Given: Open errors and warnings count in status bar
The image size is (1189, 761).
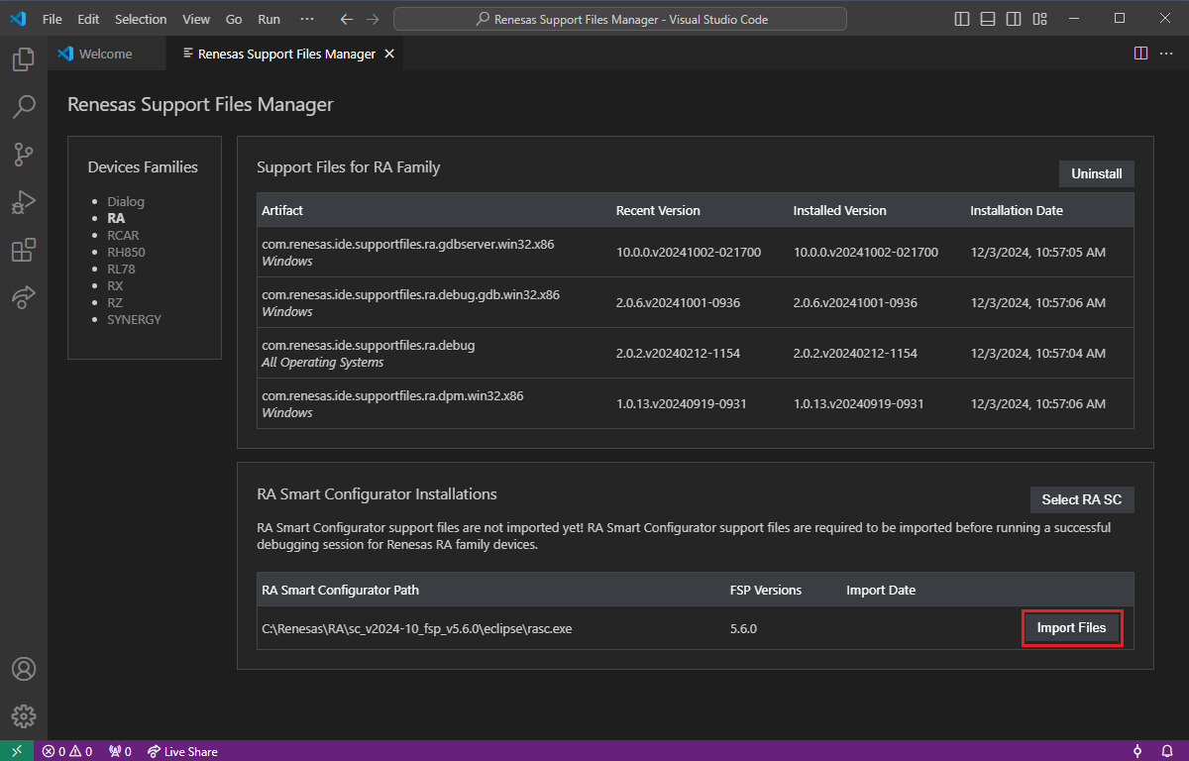Looking at the screenshot, I should click(66, 751).
